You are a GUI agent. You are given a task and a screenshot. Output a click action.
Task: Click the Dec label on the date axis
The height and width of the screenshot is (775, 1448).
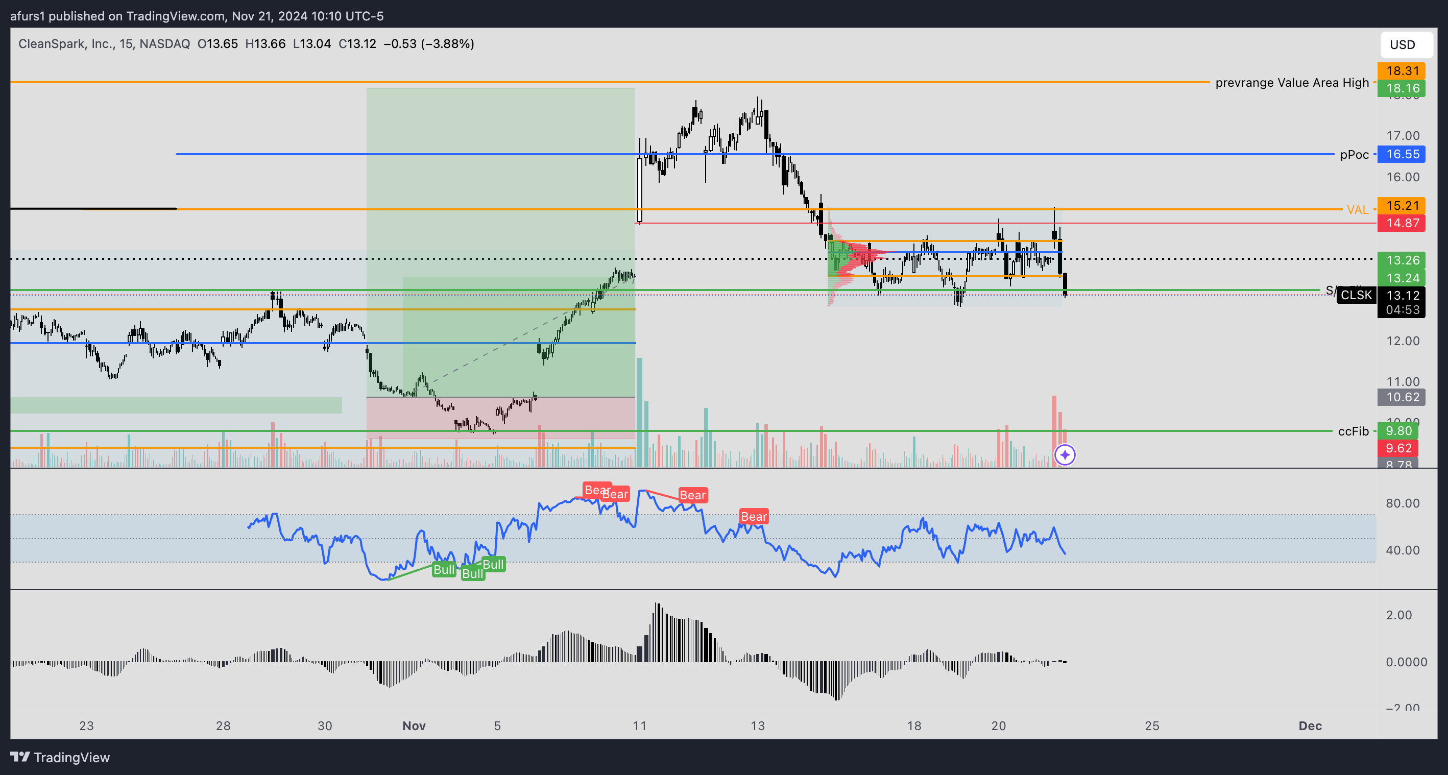click(x=1310, y=725)
